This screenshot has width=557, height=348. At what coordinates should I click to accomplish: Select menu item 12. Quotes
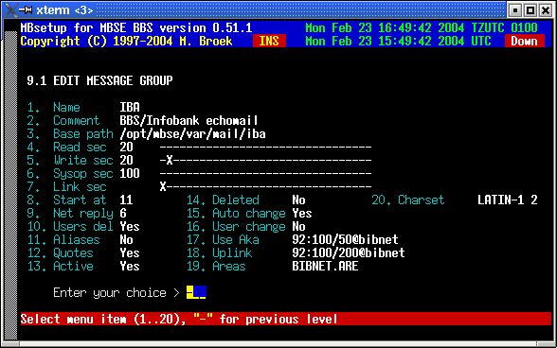coord(60,253)
